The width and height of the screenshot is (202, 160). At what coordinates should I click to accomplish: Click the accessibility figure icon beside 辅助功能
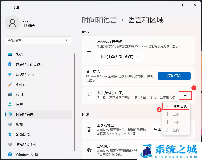pos(10,134)
